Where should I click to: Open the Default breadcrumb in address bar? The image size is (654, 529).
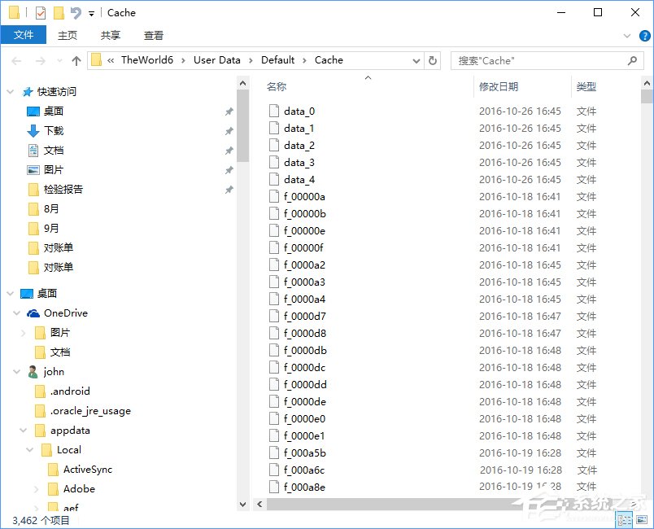(278, 59)
